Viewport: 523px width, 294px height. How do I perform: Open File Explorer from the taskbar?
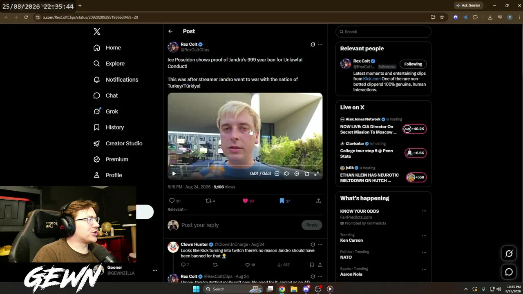click(294, 289)
